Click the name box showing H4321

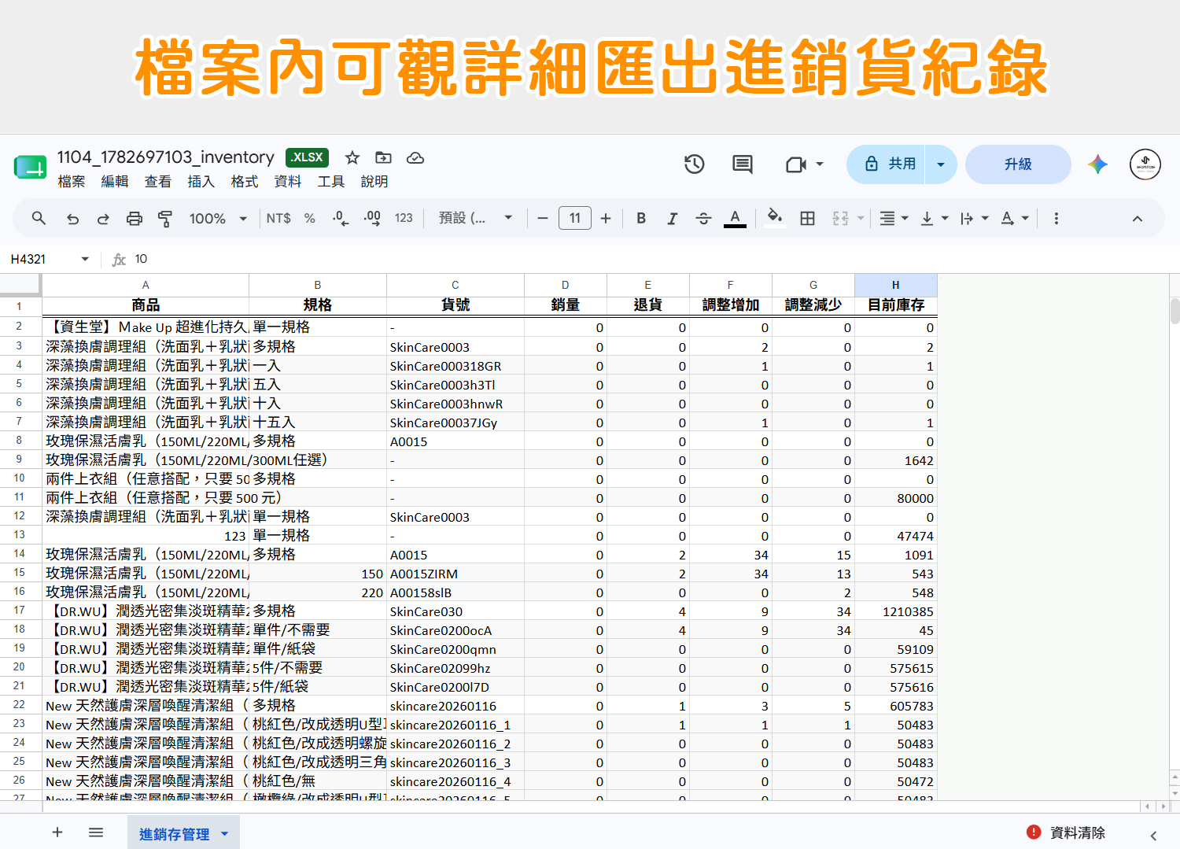point(50,259)
